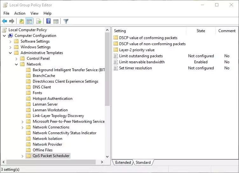Image resolution: width=239 pixels, height=173 pixels.
Task: Click the folder icon next to Lanman Server
Action: [28, 104]
